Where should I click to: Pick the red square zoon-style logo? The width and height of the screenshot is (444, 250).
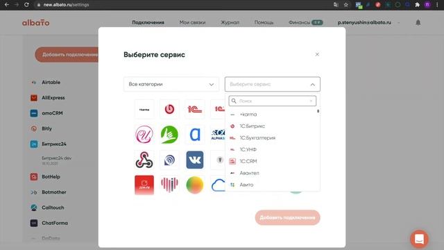coord(144,185)
